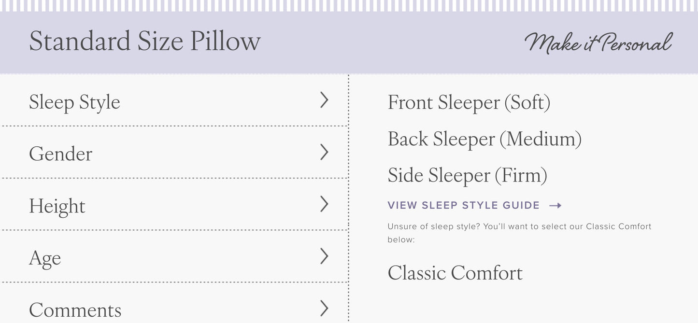
Task: Click the Make it Personal script logo
Action: click(x=598, y=42)
